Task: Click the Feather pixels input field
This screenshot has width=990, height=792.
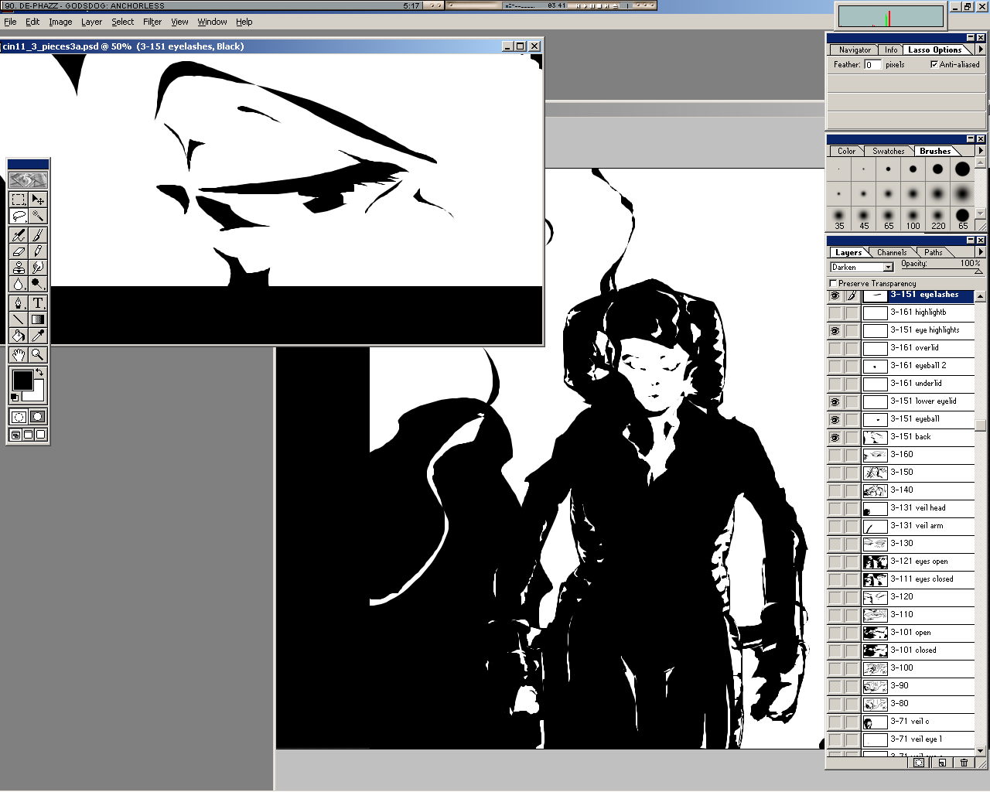Action: tap(872, 65)
